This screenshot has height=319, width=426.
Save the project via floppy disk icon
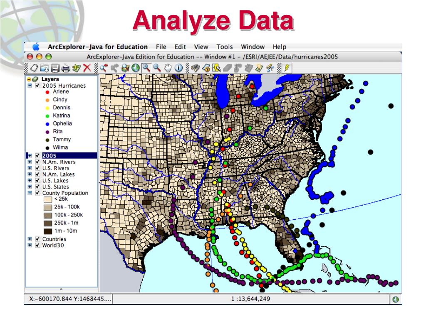55,68
